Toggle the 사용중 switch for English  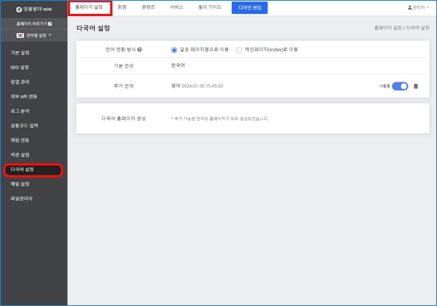[x=400, y=86]
